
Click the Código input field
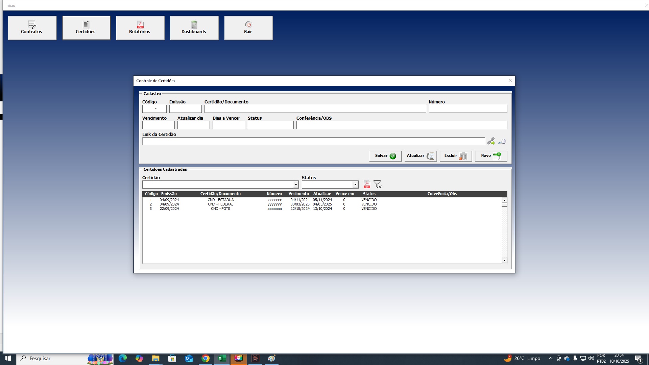pyautogui.click(x=154, y=109)
